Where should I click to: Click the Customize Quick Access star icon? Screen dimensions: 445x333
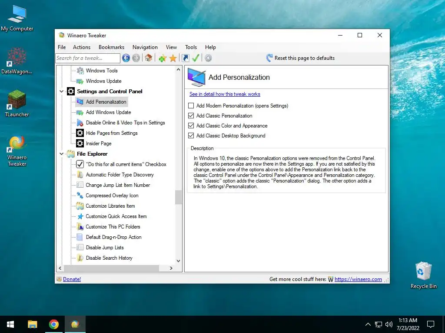click(x=80, y=216)
